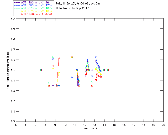
Task: Click the 5 tick label on time axis
Action: coord(16,125)
